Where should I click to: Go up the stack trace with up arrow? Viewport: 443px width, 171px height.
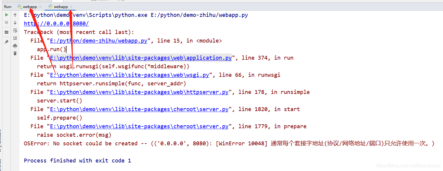(x=15, y=15)
